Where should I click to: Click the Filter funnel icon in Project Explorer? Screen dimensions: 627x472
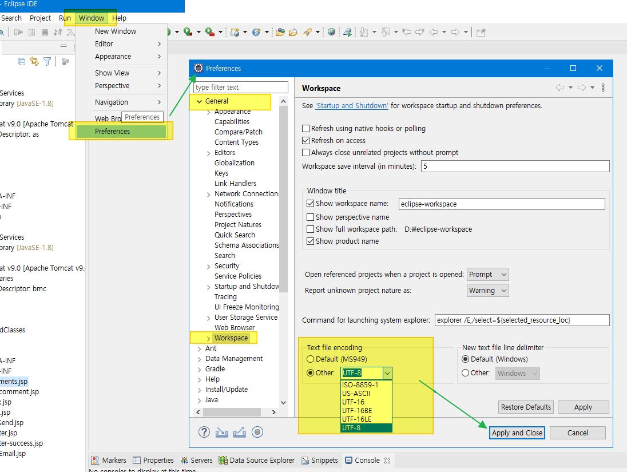click(47, 61)
